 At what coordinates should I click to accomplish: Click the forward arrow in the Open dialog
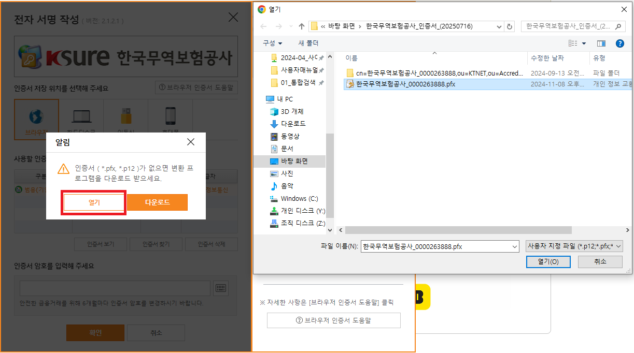click(278, 26)
